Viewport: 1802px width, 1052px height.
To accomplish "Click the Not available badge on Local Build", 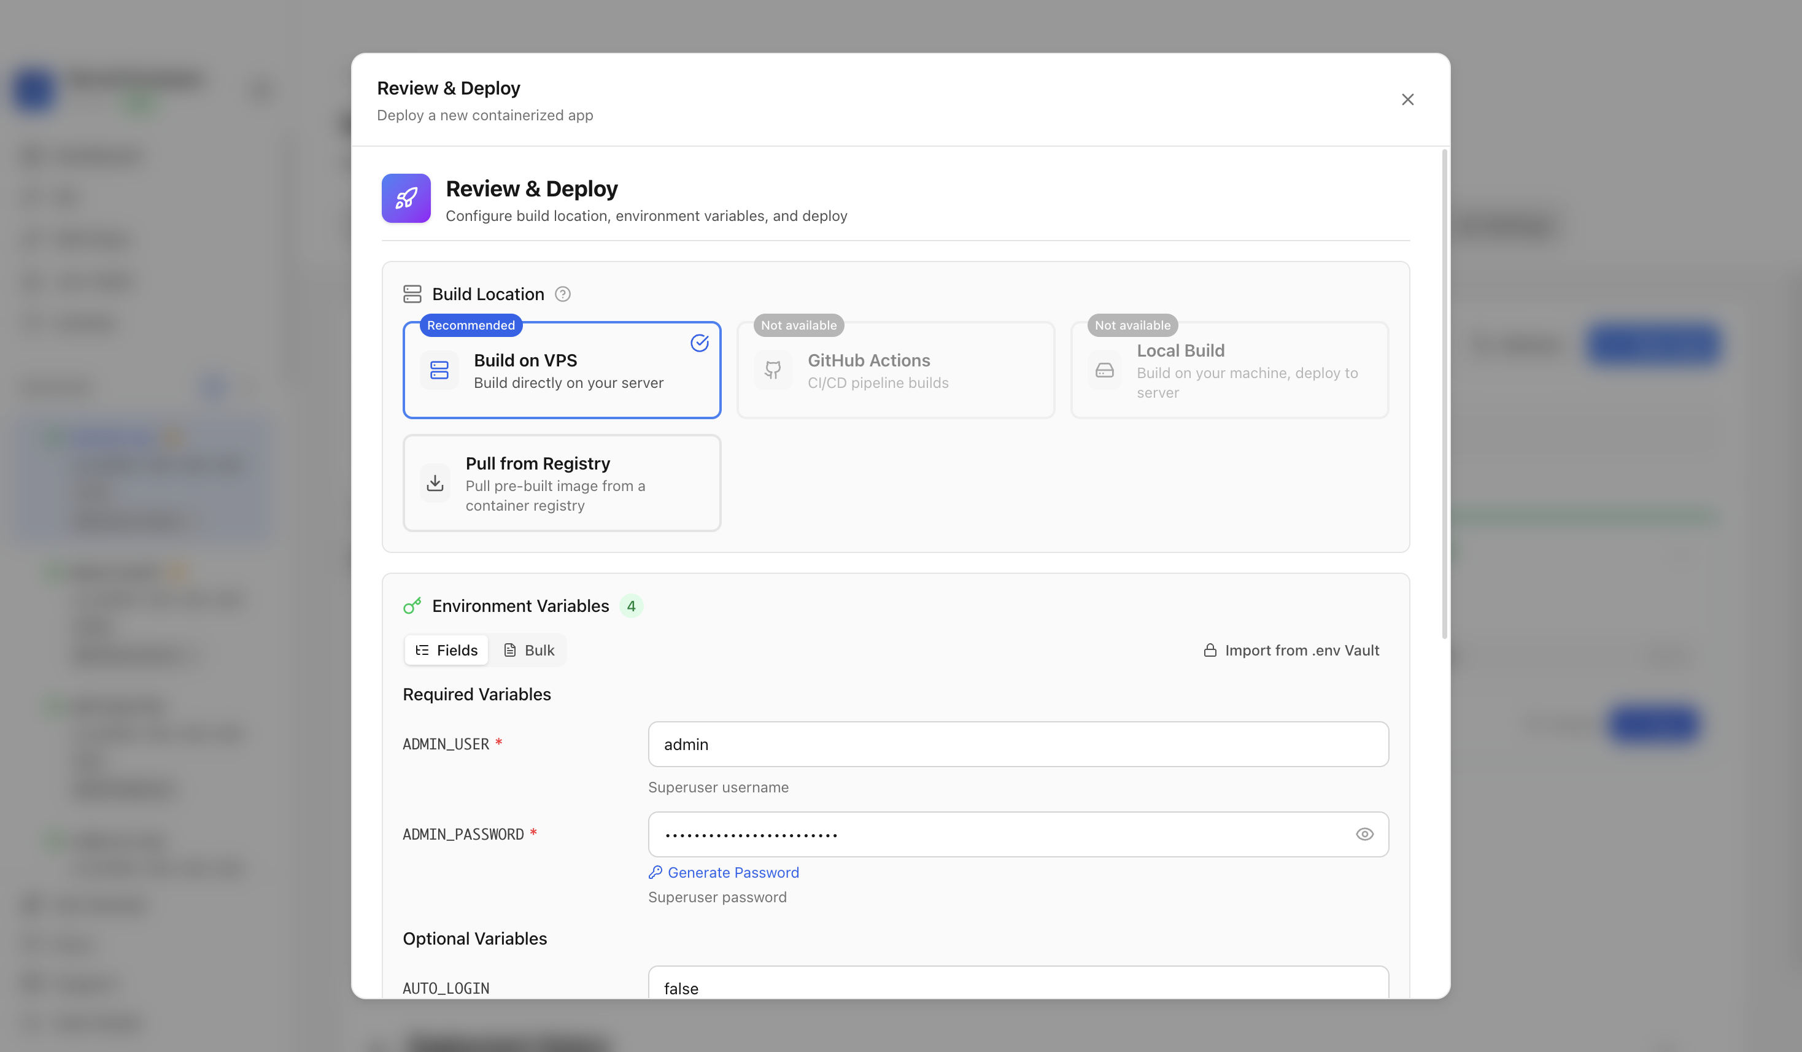I will pos(1132,325).
